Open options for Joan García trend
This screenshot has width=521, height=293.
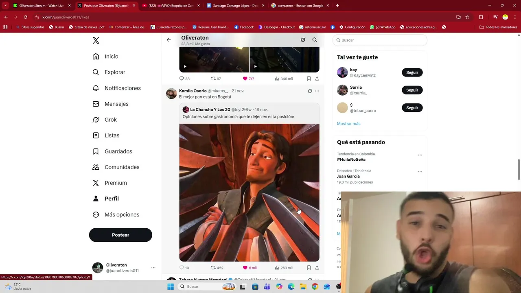[420, 172]
